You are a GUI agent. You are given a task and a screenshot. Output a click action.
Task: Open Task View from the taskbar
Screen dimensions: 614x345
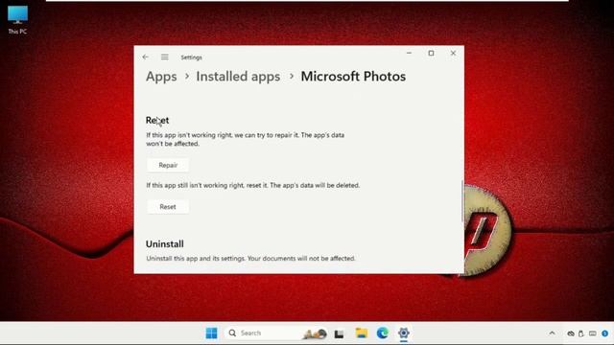pos(339,333)
